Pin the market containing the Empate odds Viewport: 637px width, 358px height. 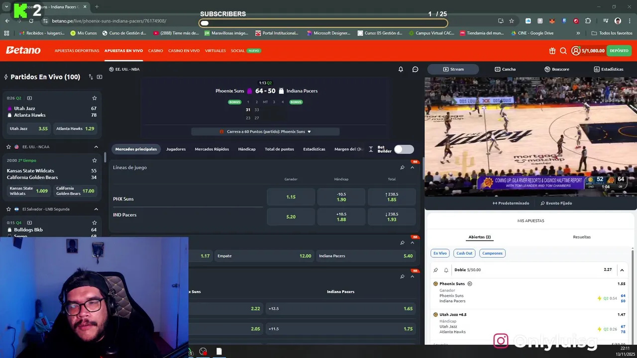point(402,243)
